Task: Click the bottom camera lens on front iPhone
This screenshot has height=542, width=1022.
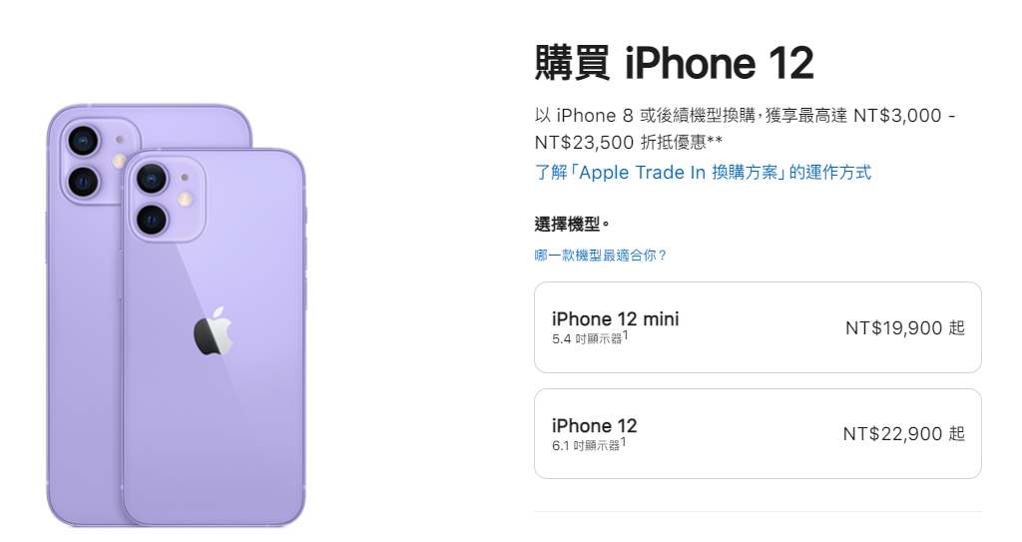Action: [152, 220]
